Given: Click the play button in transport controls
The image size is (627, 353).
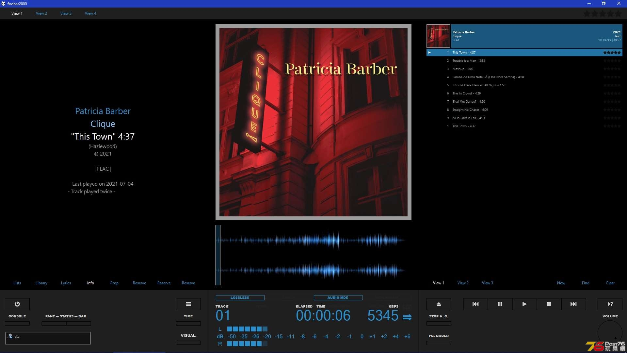Looking at the screenshot, I should tap(524, 304).
